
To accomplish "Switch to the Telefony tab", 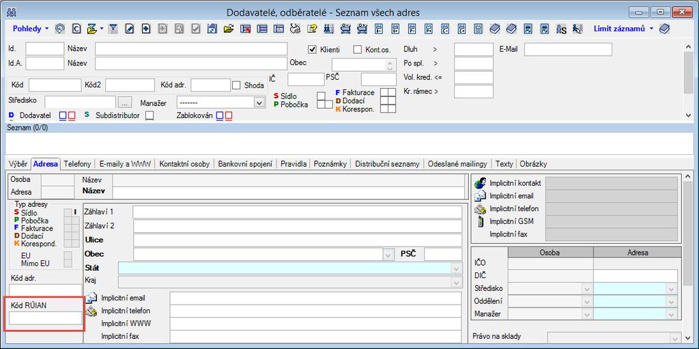I will coord(77,164).
